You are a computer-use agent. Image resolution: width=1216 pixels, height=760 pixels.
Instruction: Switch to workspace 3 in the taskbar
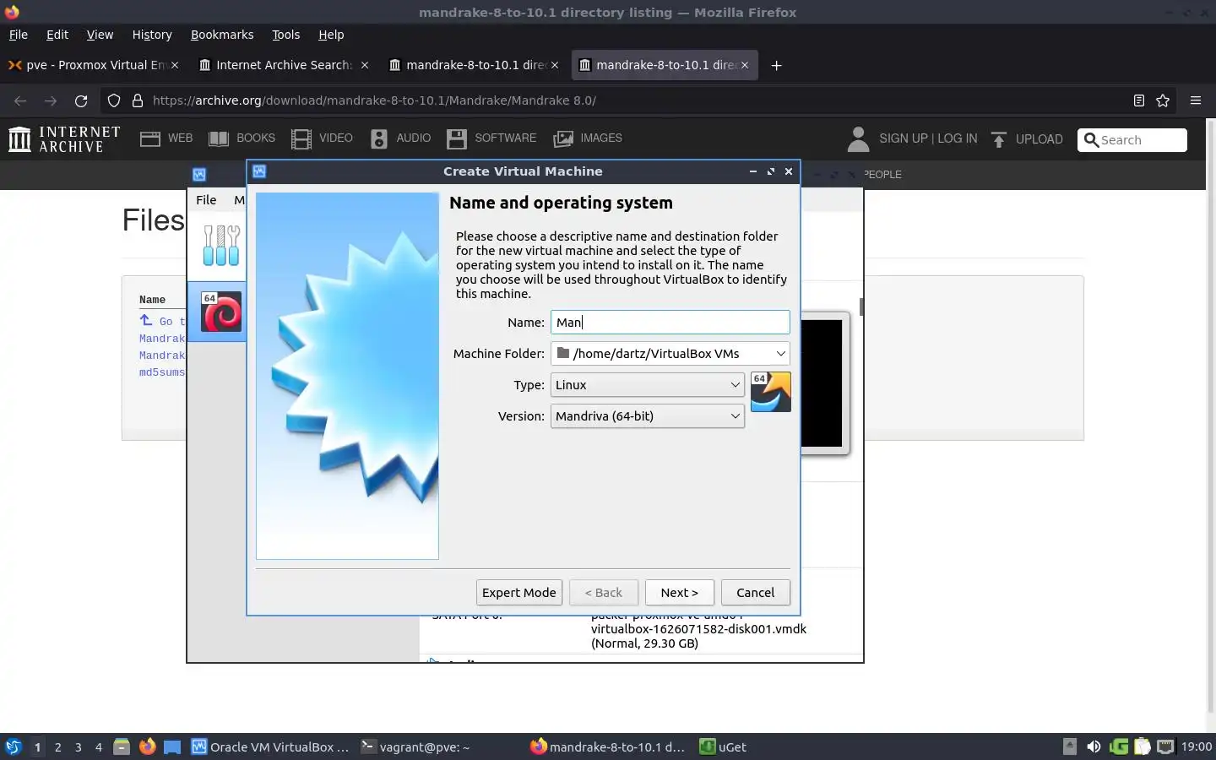(x=79, y=746)
